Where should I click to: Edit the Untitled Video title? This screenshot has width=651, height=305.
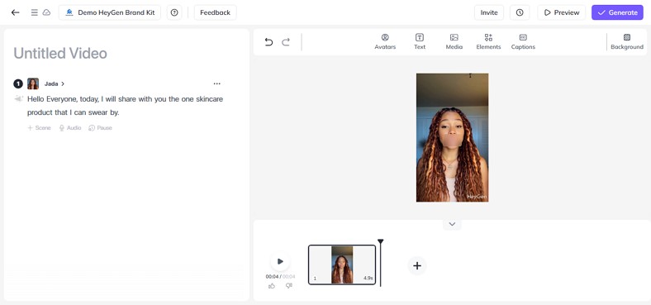pos(60,53)
